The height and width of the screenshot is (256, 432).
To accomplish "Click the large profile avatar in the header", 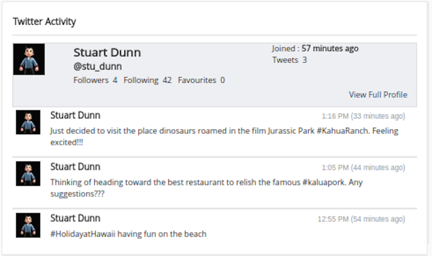I will [29, 59].
